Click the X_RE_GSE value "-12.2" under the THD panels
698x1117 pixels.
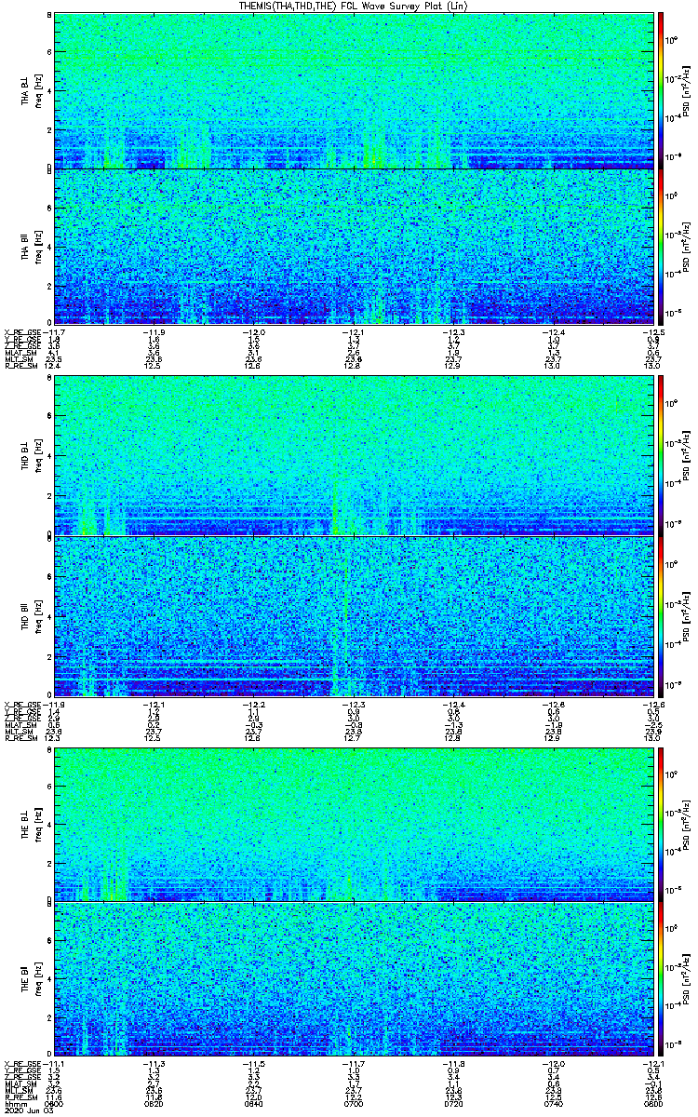pyautogui.click(x=254, y=704)
